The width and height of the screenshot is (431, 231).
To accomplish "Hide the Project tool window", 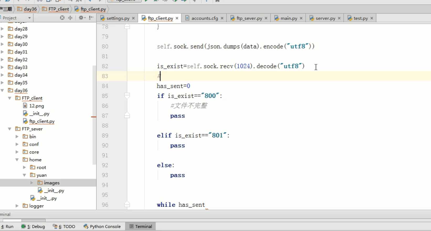I will click(91, 18).
